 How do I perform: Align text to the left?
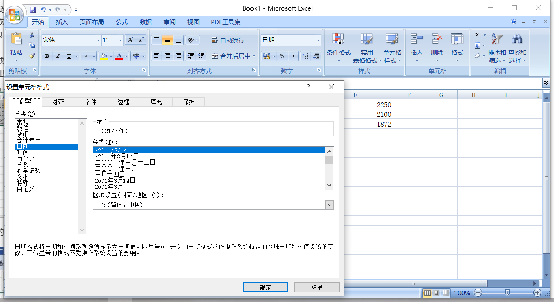pyautogui.click(x=157, y=56)
